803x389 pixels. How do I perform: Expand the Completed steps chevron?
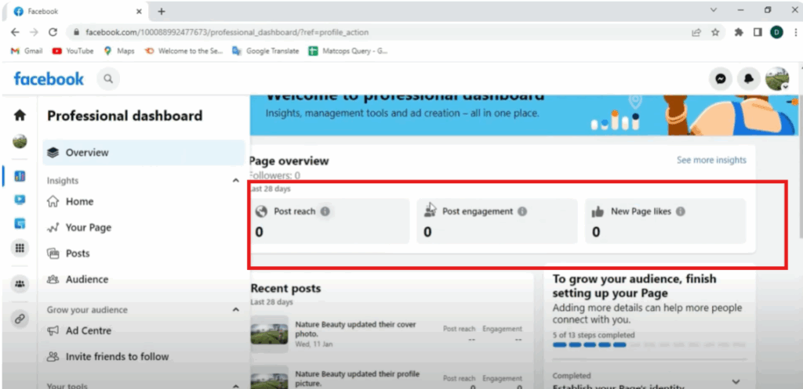(x=736, y=381)
